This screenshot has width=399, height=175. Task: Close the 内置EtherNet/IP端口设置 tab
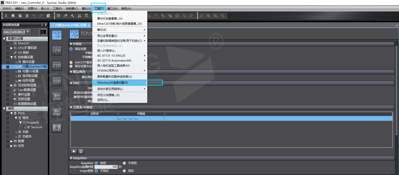pyautogui.click(x=89, y=25)
